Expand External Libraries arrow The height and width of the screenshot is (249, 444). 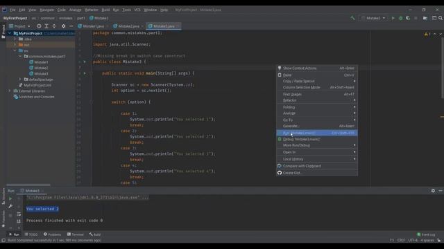(x=10, y=91)
